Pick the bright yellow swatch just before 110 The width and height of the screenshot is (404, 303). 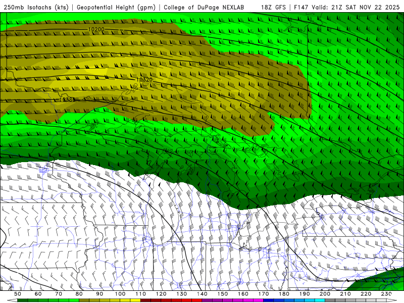point(135,300)
